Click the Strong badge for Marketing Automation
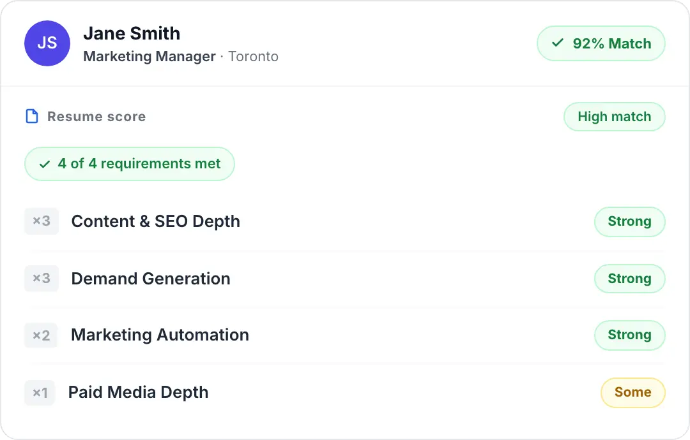This screenshot has height=440, width=690. click(629, 335)
